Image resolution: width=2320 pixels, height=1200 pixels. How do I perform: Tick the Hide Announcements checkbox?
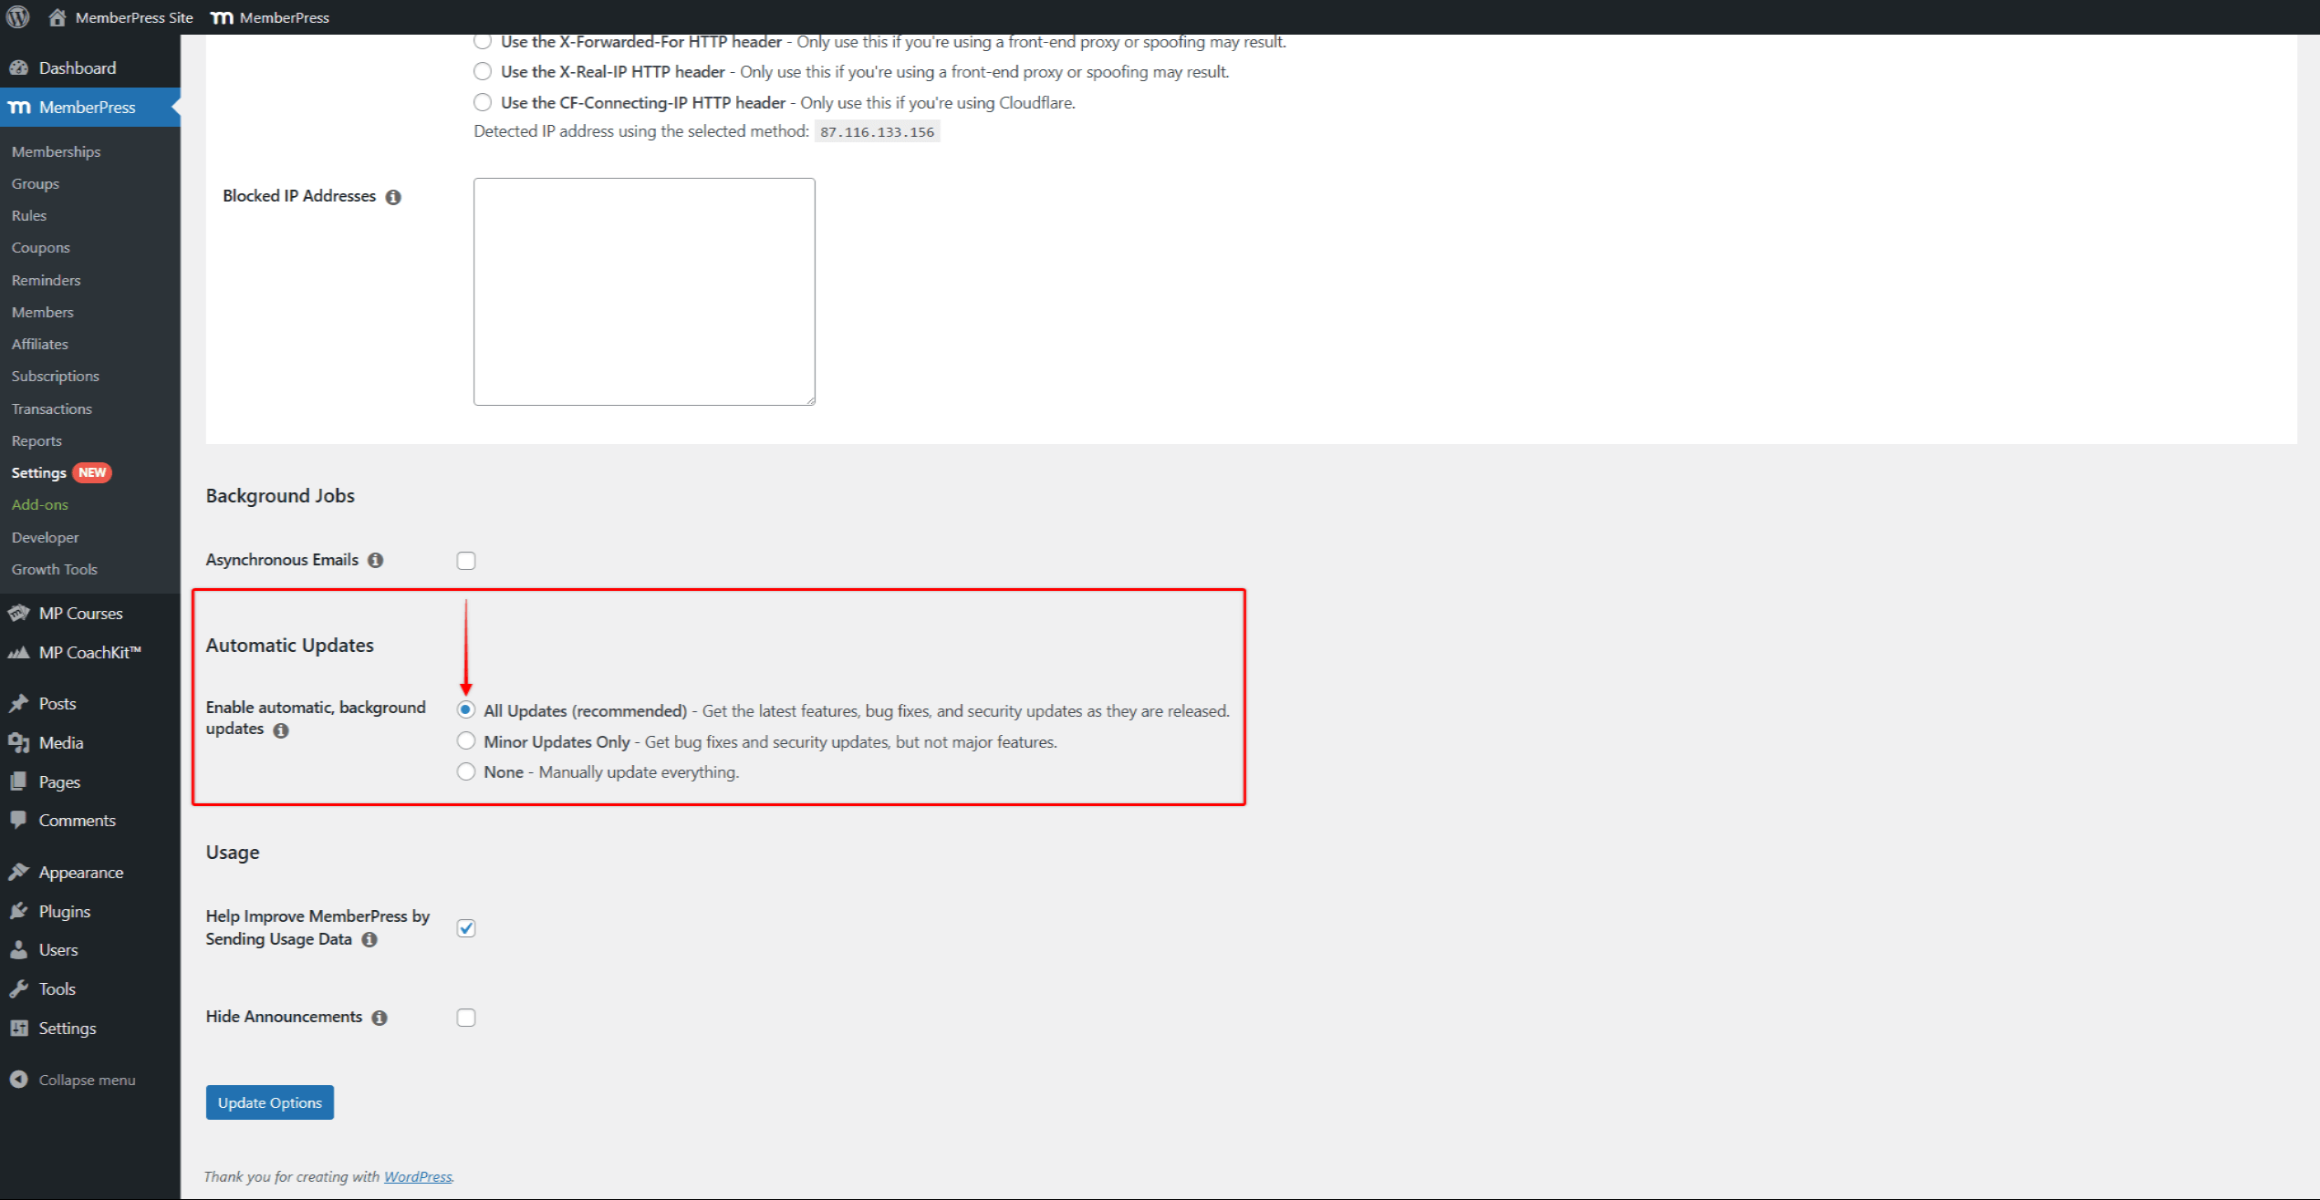coord(466,1018)
